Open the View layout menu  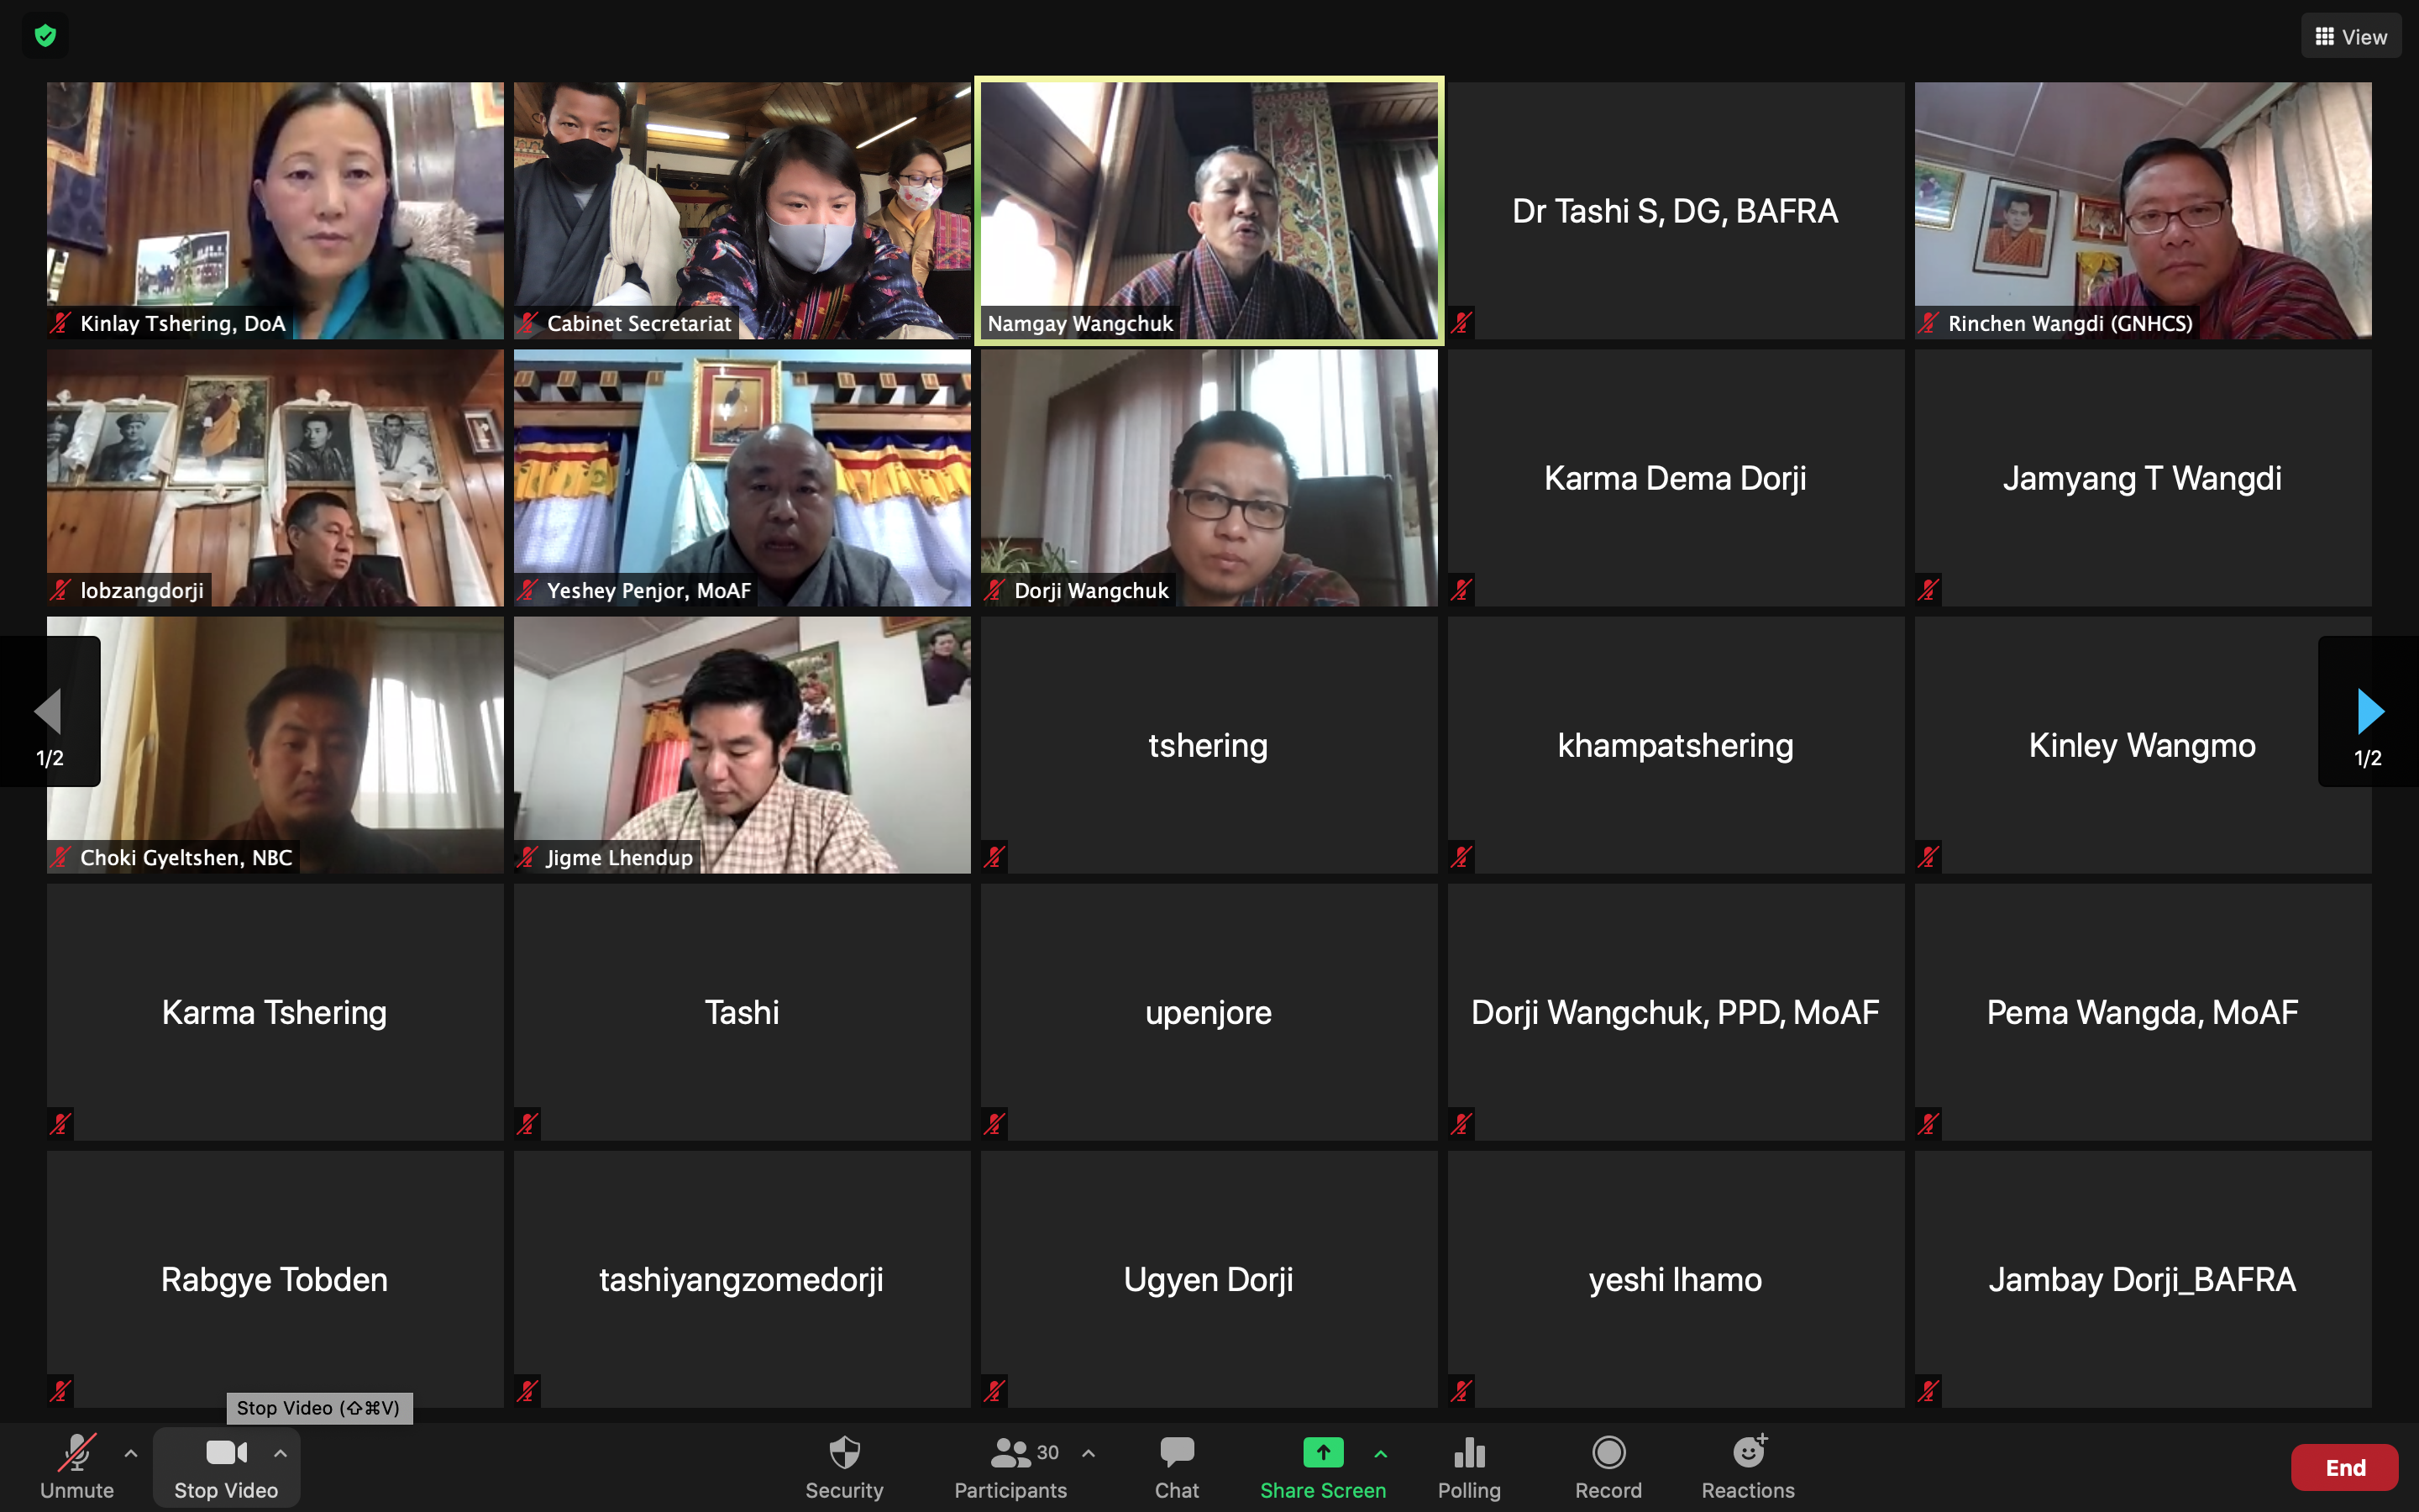click(2350, 37)
